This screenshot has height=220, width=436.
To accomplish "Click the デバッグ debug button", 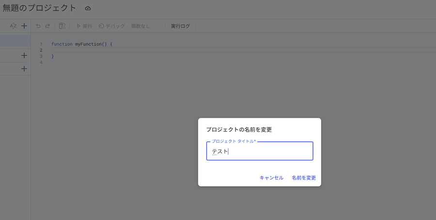I will 111,26.
